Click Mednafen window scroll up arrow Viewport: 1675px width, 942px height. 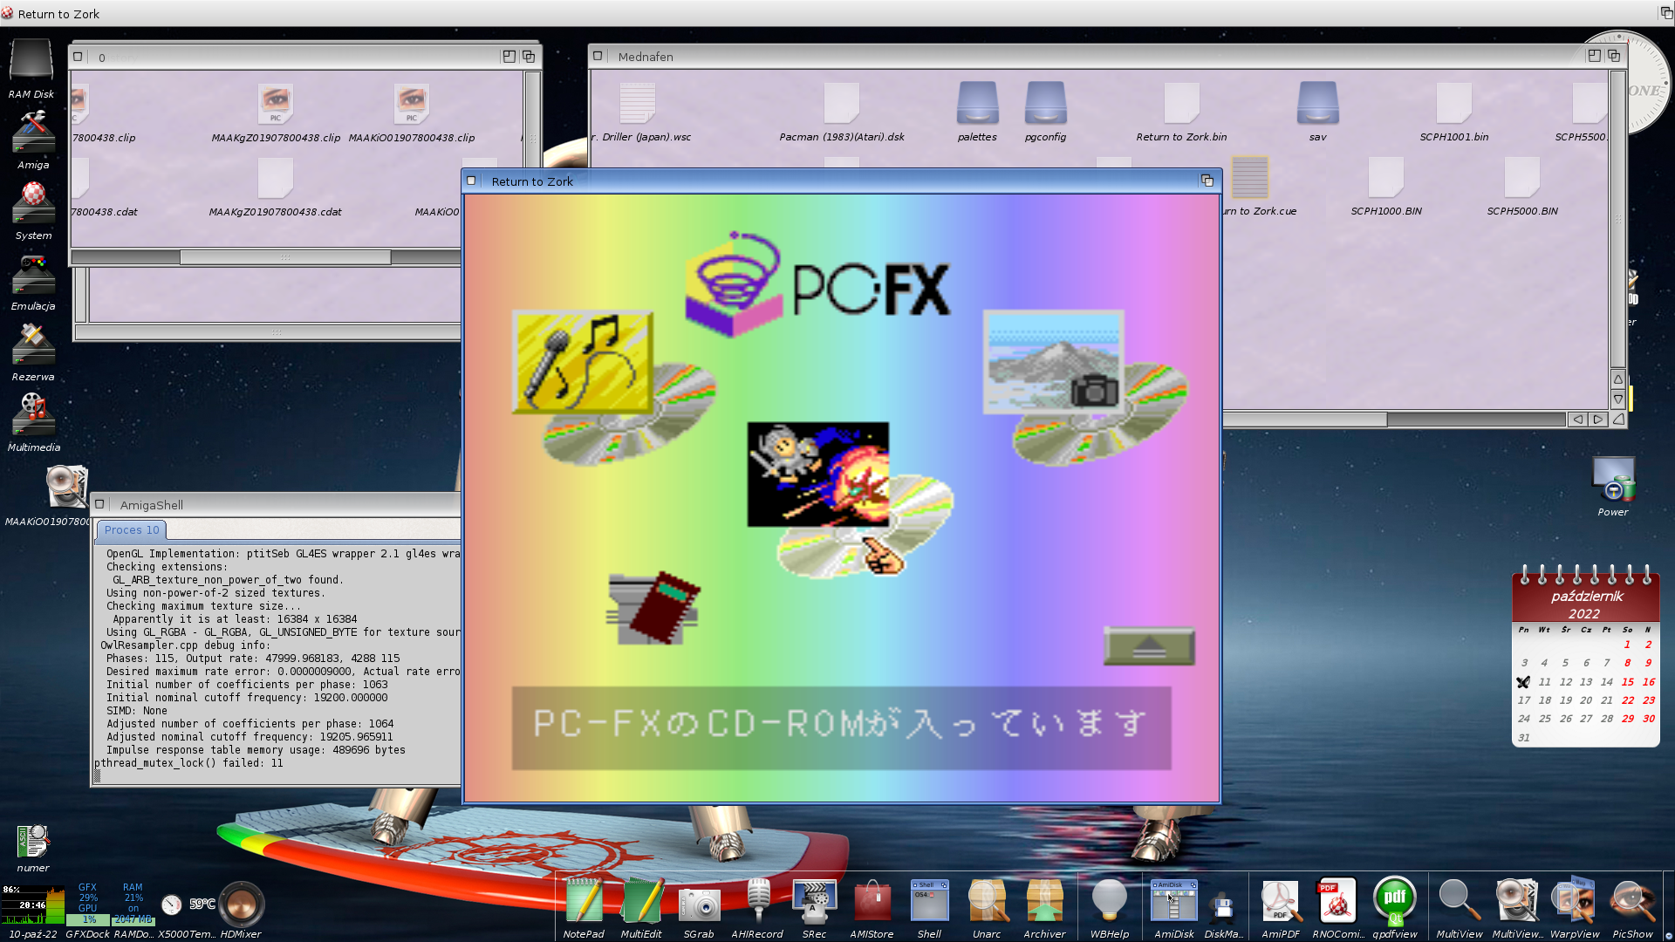click(x=1618, y=379)
